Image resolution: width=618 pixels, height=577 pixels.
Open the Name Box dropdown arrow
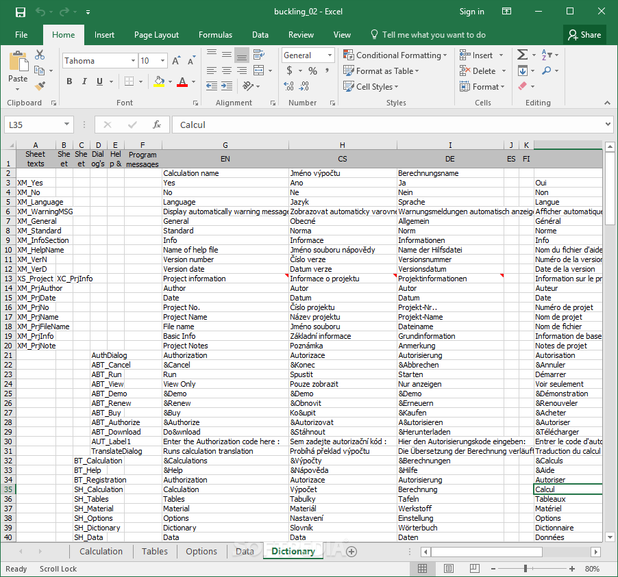66,125
